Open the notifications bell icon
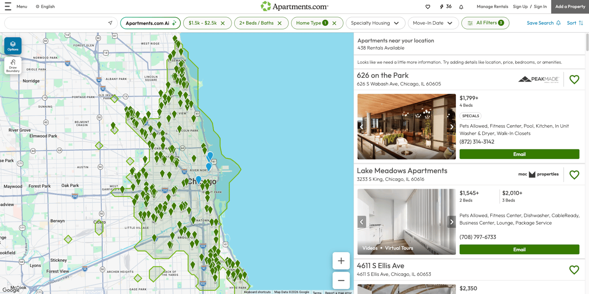The image size is (589, 294). click(461, 6)
